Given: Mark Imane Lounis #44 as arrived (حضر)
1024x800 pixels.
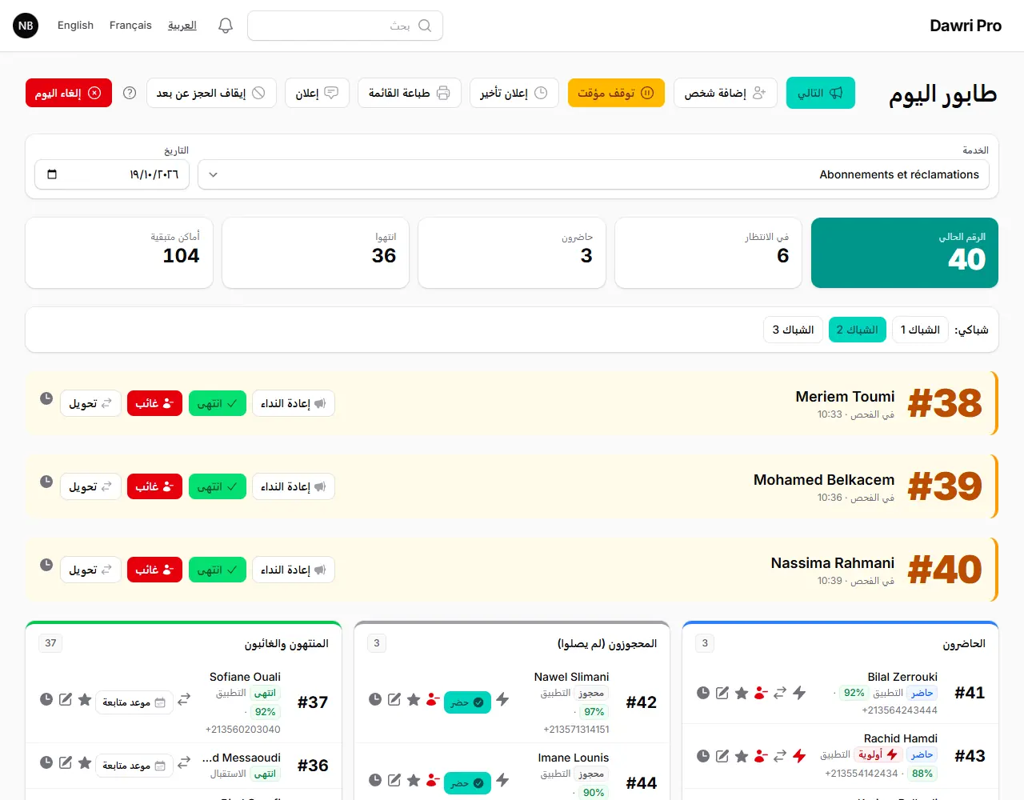Looking at the screenshot, I should coord(467,783).
